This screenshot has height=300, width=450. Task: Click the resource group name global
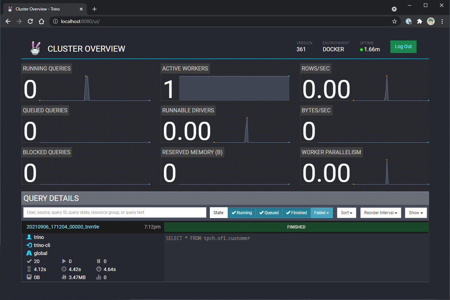point(41,253)
